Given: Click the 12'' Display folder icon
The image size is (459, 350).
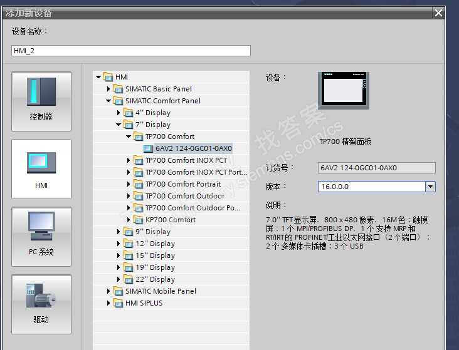Looking at the screenshot, I should pyautogui.click(x=128, y=244).
